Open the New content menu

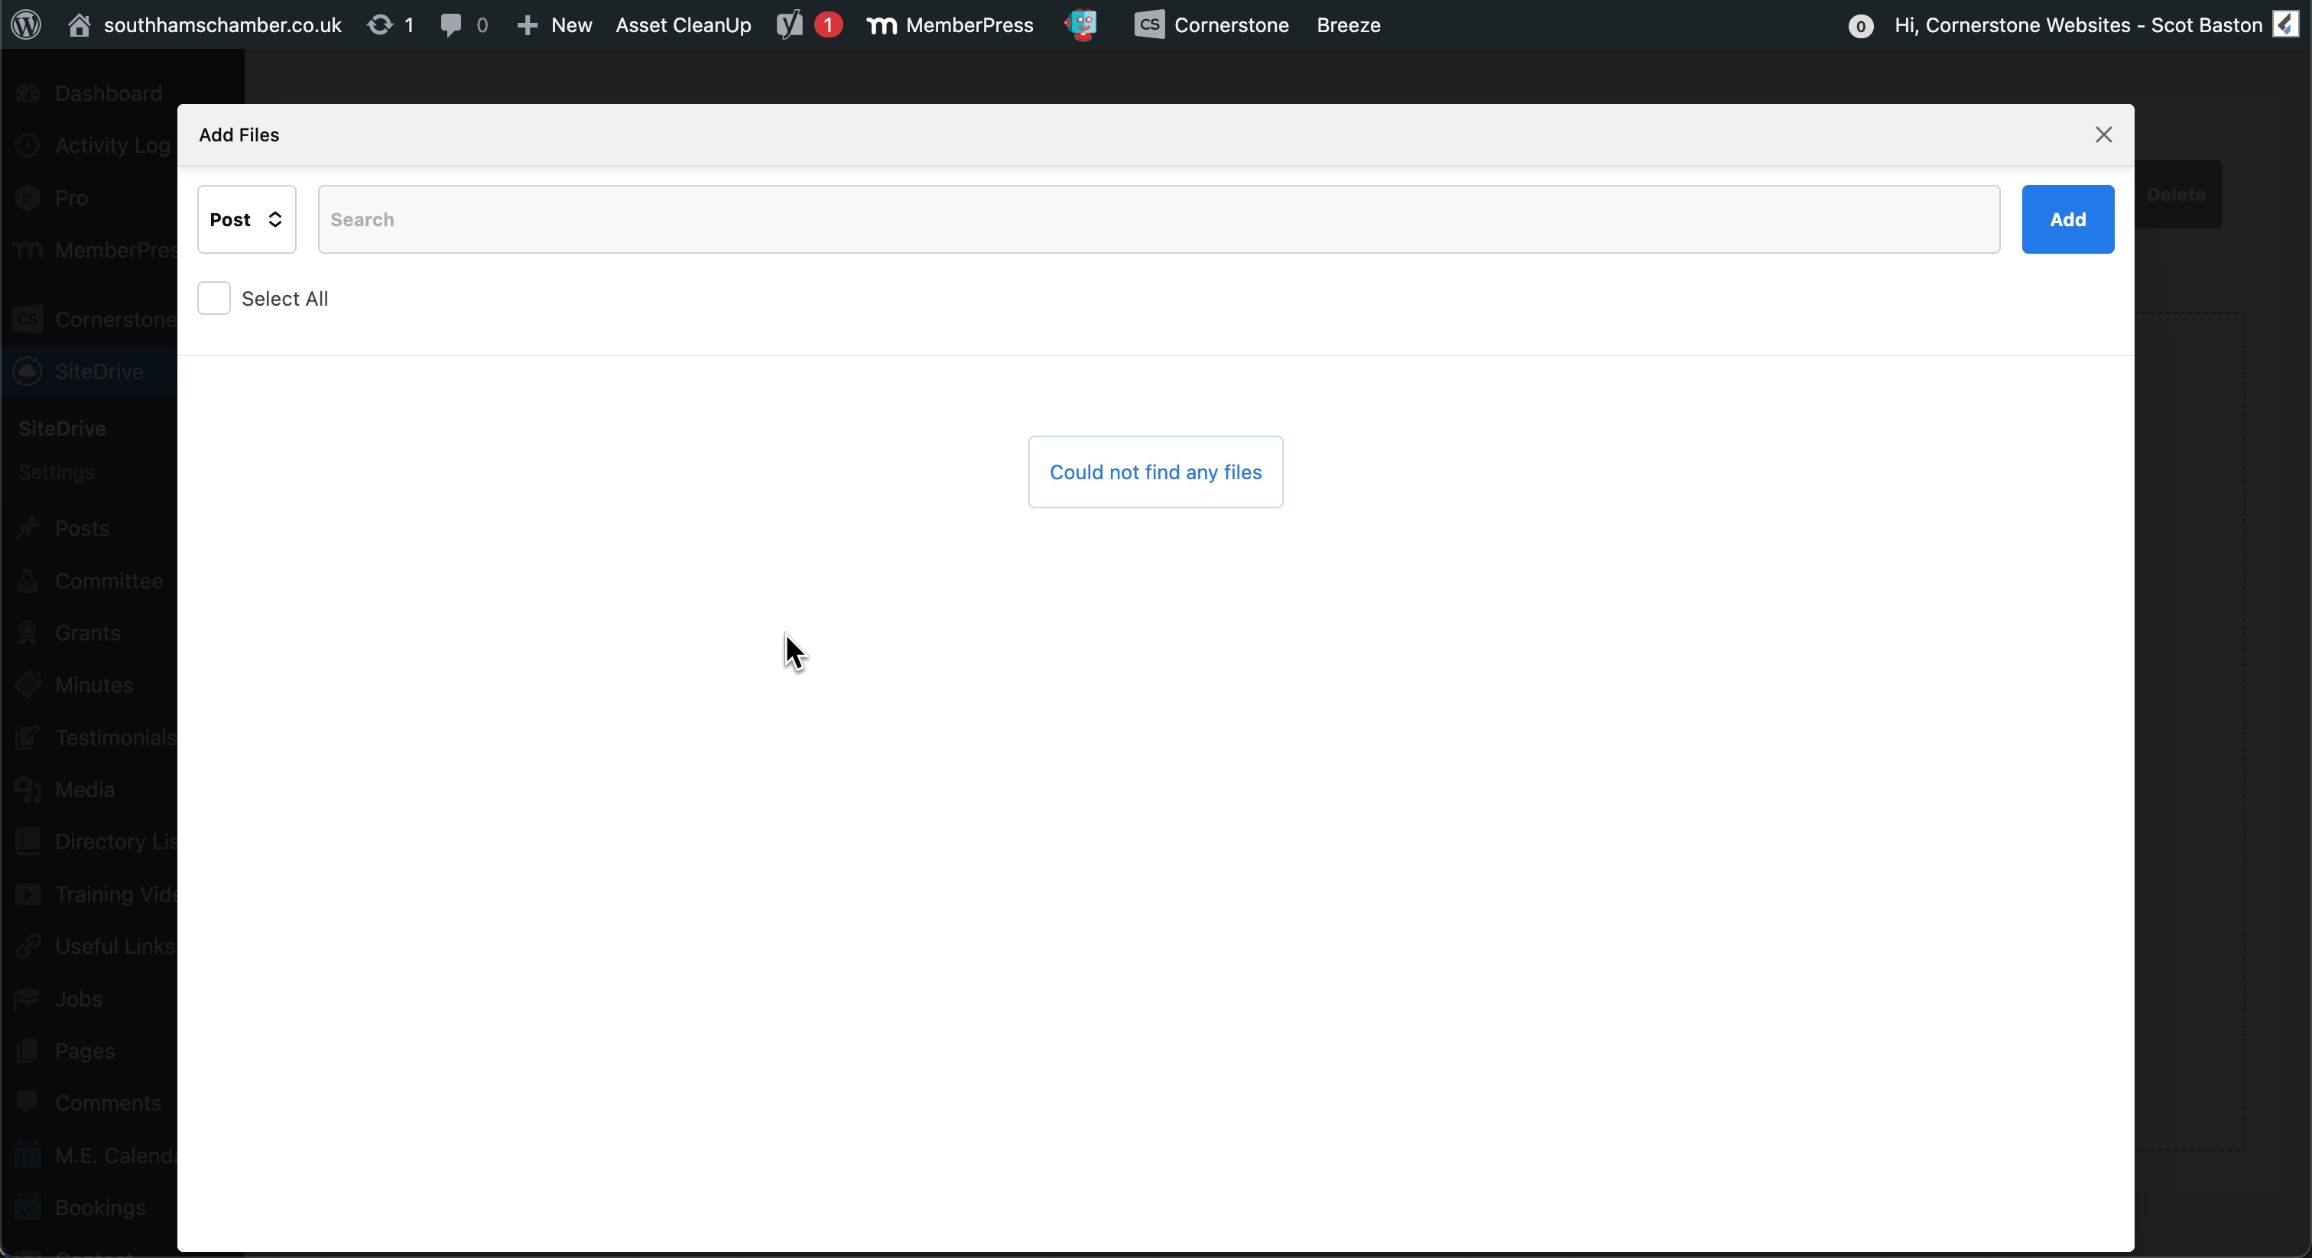tap(554, 25)
